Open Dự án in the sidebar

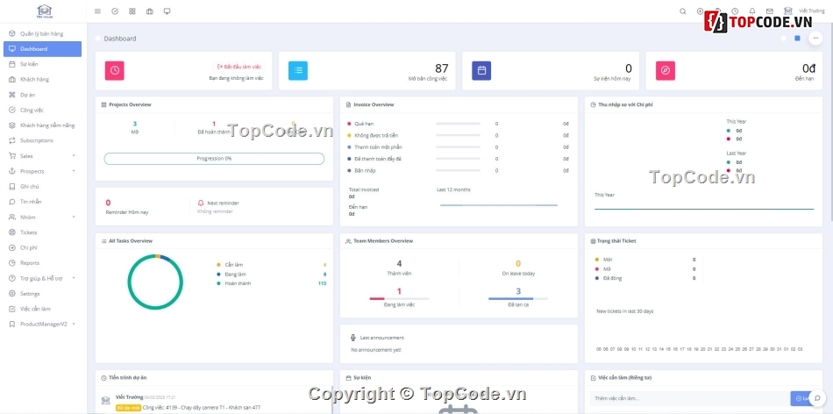[x=42, y=95]
